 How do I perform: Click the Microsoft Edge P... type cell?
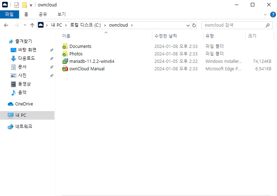[x=223, y=69]
